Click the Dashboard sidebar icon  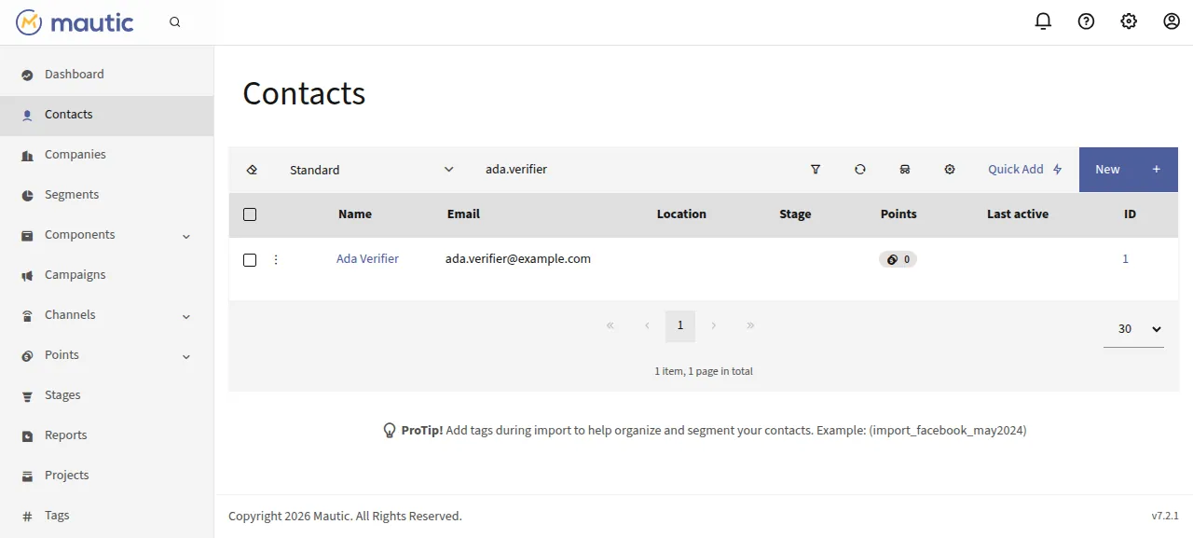coord(27,75)
